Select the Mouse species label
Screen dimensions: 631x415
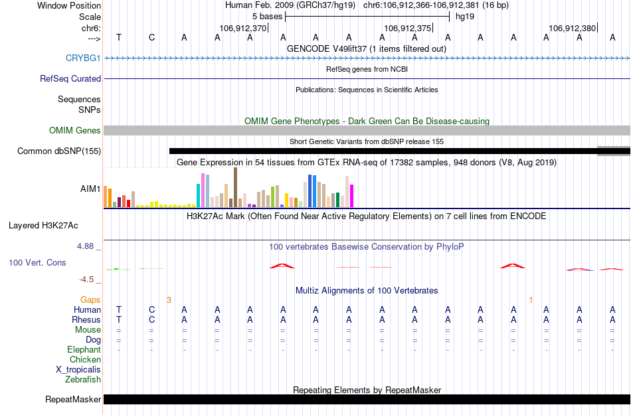[x=88, y=330]
